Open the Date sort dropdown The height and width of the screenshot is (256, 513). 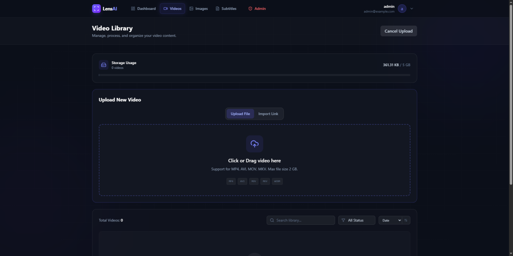(x=390, y=220)
